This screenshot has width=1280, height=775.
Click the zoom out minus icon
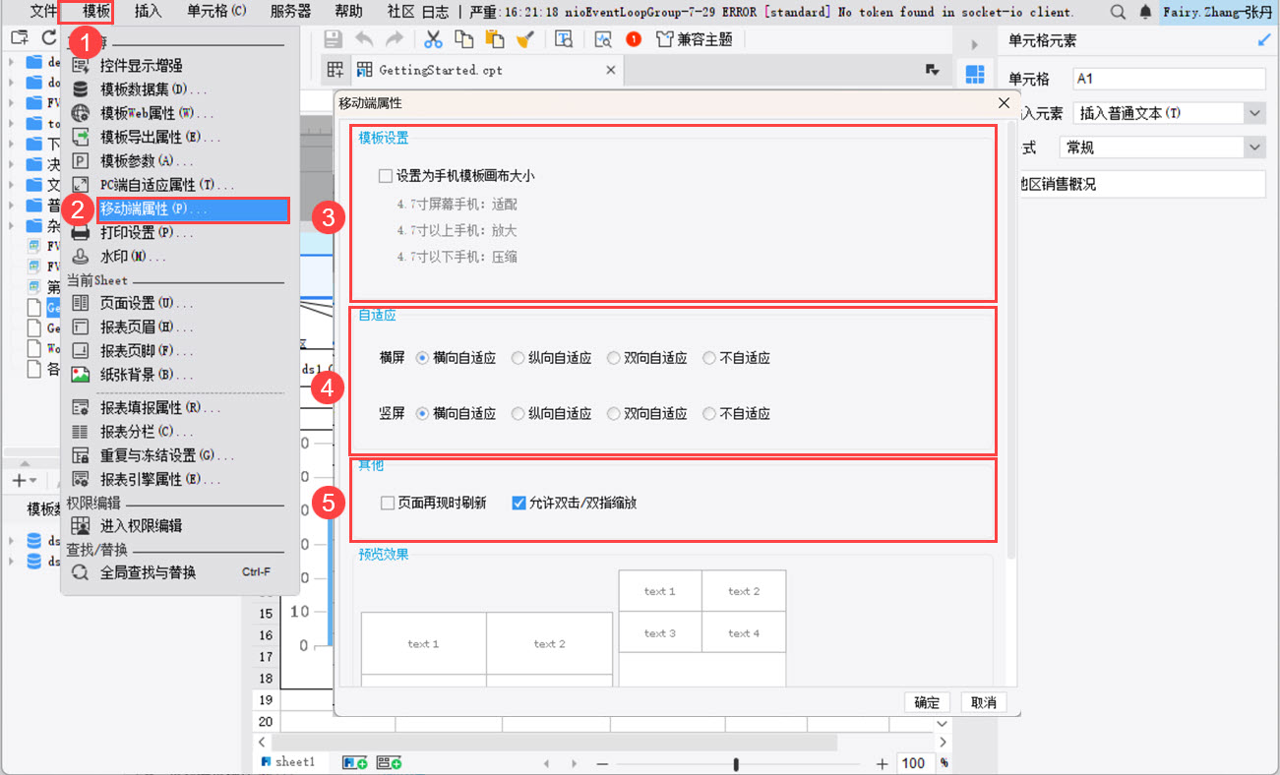[x=602, y=763]
